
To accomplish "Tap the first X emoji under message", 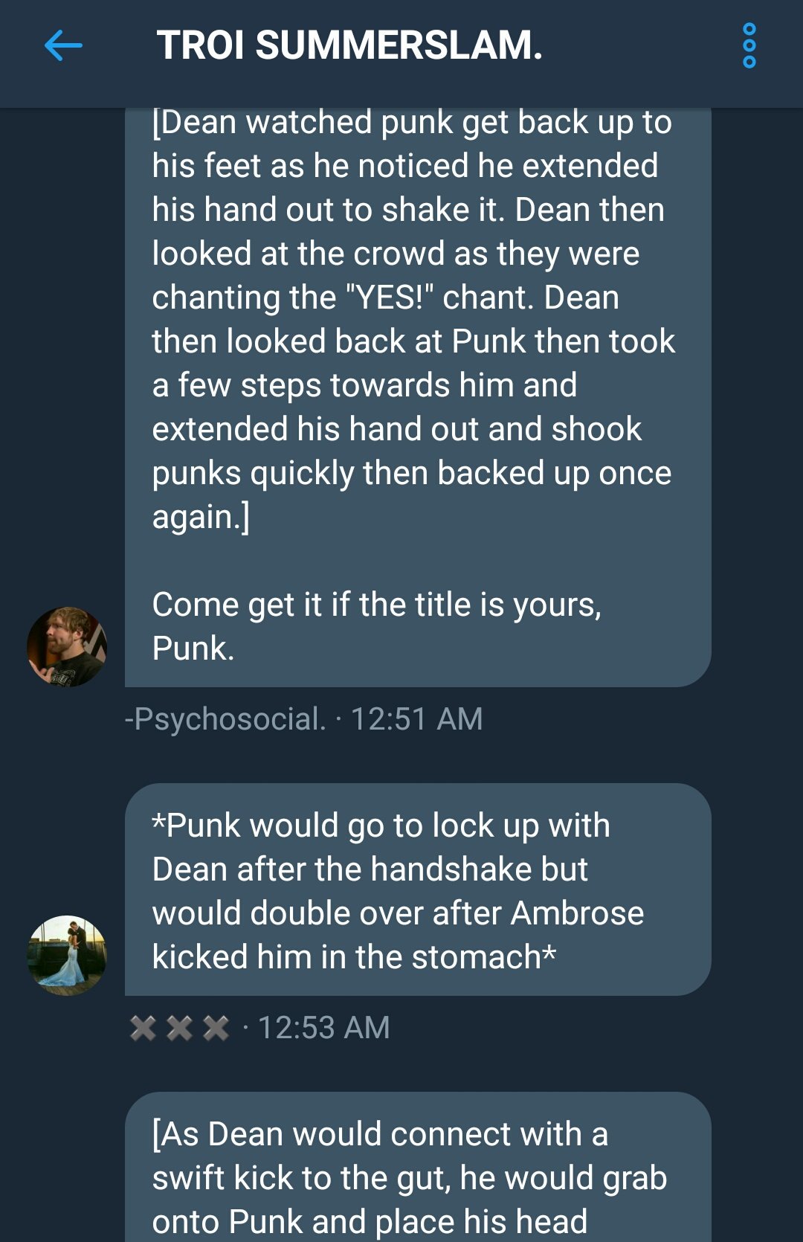I will click(143, 1028).
